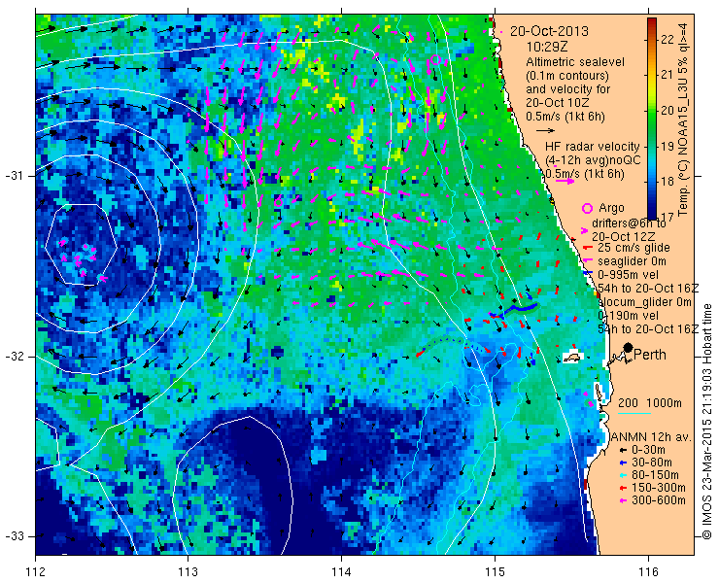Screen dimensions: 719x583
Task: Click the magenta HF radar arrow in legend
Action: 565,181
